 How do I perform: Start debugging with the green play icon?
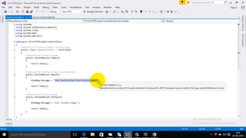click(x=85, y=12)
